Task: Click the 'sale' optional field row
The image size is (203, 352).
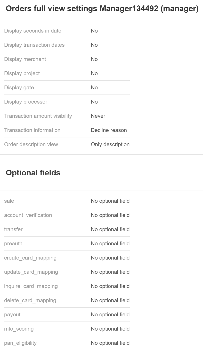Action: 9,201
